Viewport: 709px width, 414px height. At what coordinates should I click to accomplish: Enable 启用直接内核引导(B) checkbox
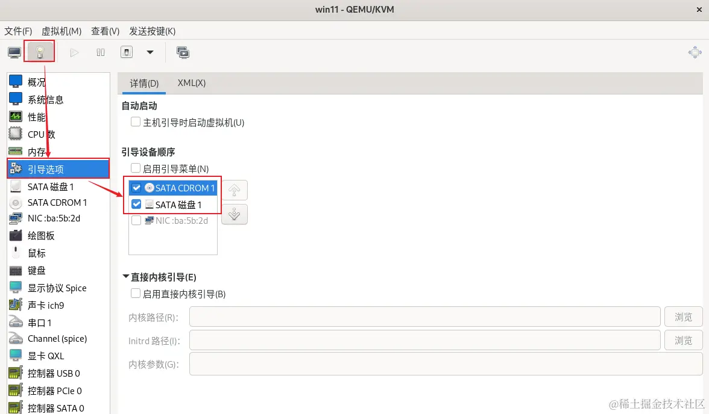[x=135, y=294]
